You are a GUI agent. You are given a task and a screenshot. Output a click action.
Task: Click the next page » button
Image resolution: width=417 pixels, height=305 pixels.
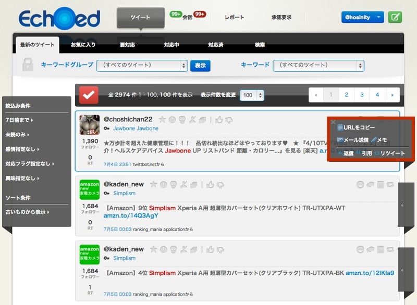coord(393,95)
